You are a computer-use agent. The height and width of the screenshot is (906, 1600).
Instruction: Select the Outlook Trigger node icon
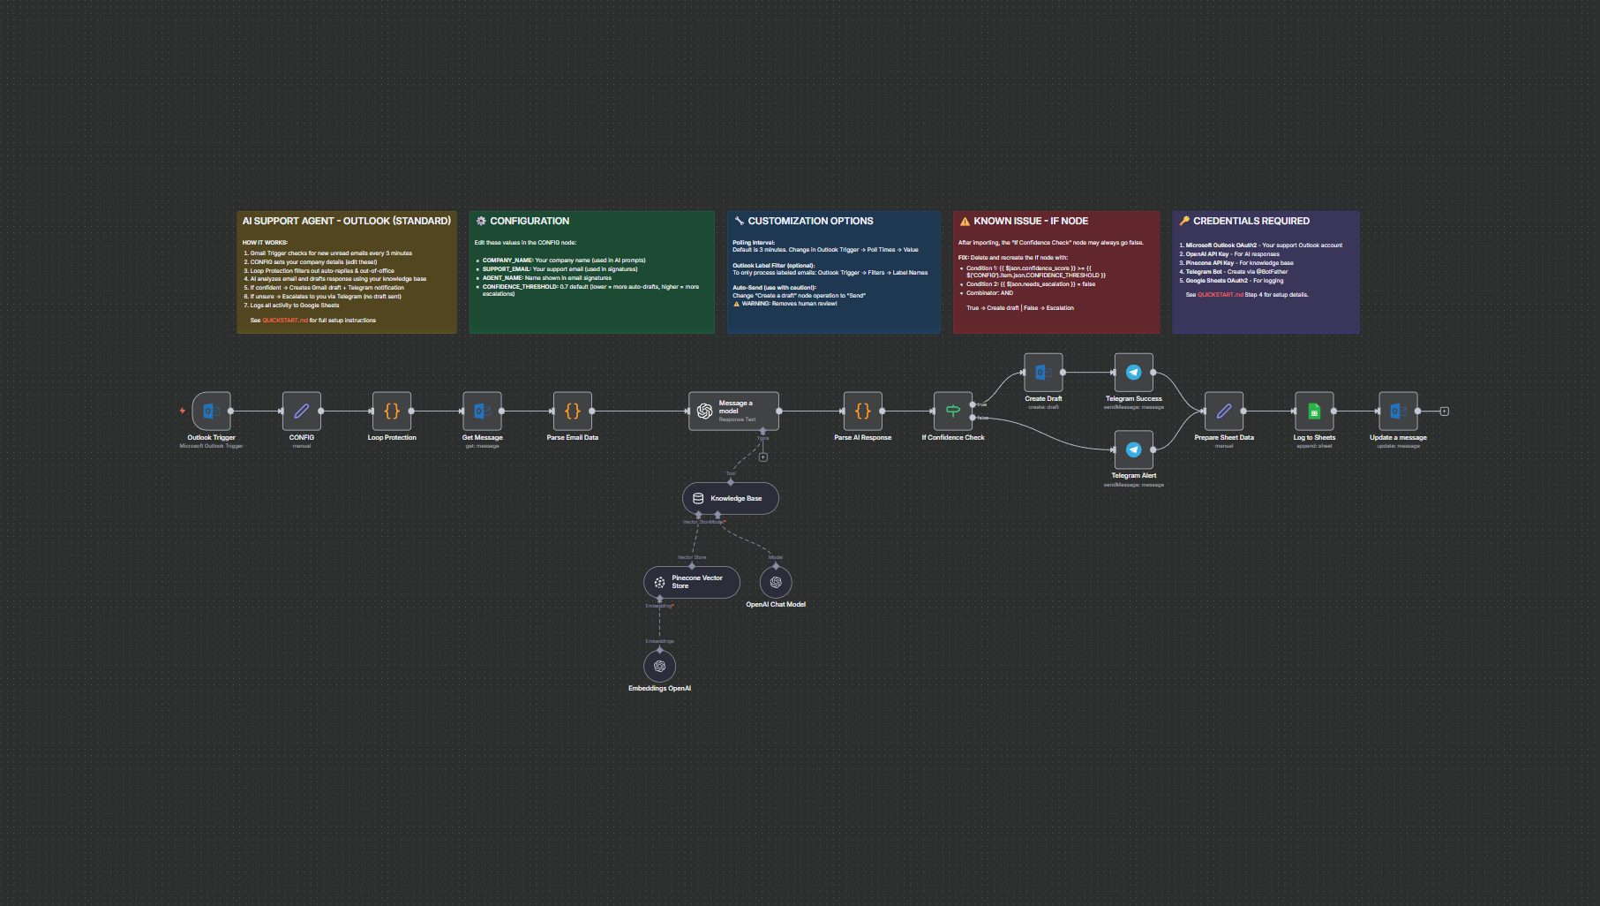click(x=210, y=411)
